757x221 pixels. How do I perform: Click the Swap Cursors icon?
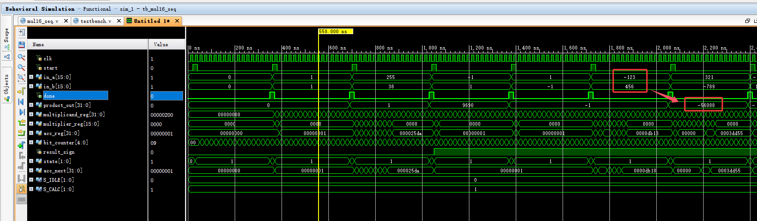click(22, 178)
